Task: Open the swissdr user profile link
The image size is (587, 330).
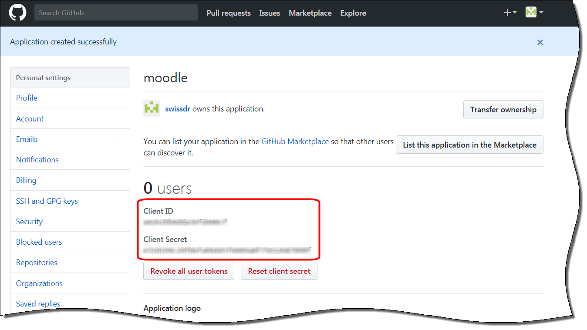Action: coord(178,109)
